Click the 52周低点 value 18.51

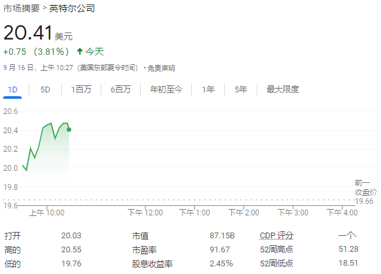(348, 263)
